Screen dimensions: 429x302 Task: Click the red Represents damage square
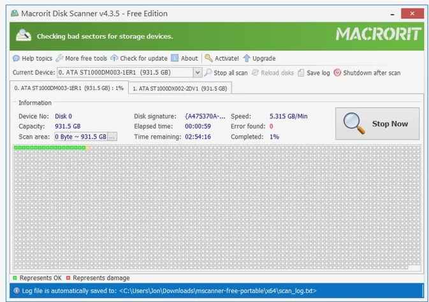click(x=68, y=278)
